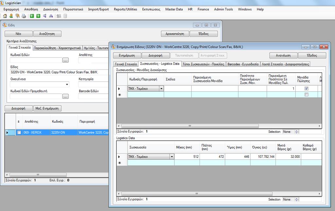335x211 pixels.
Task: Select the Μικτό Βάρος cell showing 32.000
Action: 288,157
